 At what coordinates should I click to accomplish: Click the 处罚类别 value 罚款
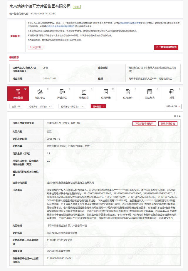(49, 131)
